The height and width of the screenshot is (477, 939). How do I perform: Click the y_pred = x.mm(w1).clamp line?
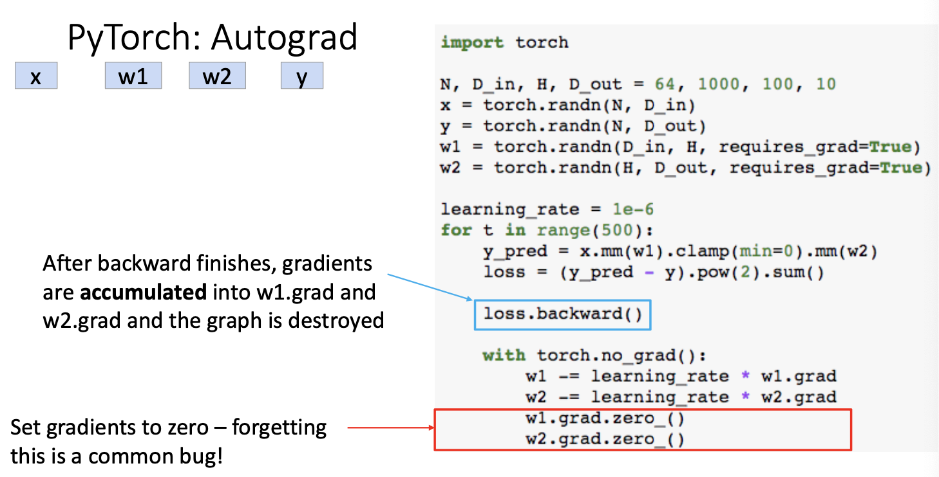681,251
